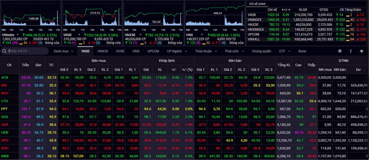The image size is (369, 160).
Task: Select the VNINDEX row in index table
Action: point(307,19)
